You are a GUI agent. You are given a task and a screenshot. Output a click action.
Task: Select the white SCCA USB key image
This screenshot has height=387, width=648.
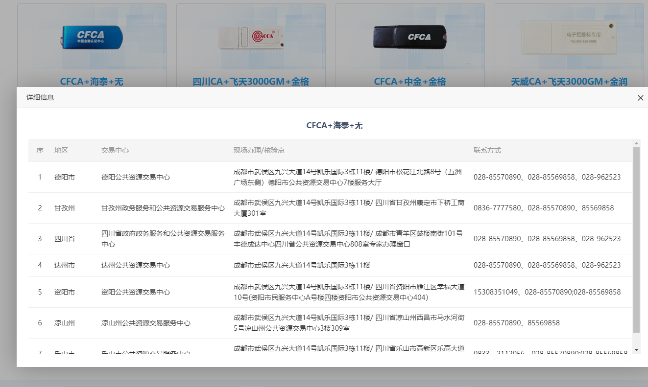pyautogui.click(x=252, y=37)
